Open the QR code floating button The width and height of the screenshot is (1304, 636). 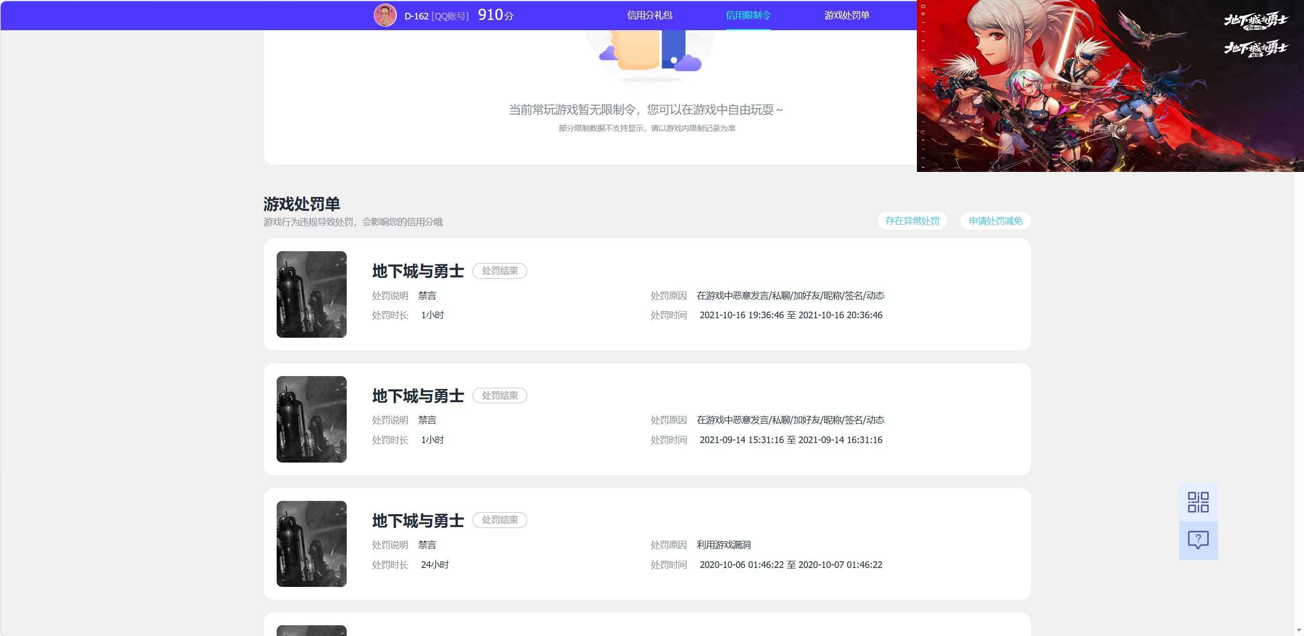[x=1198, y=502]
